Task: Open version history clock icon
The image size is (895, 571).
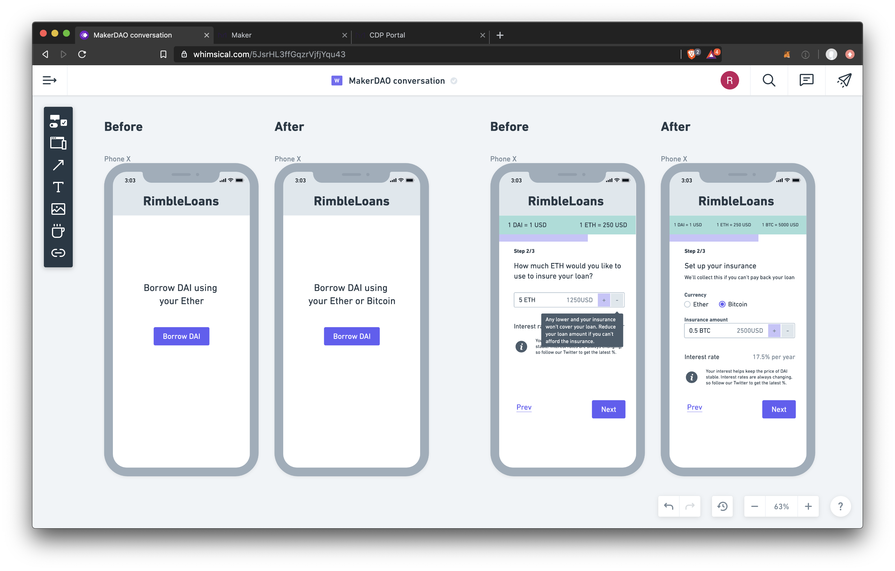Action: [722, 506]
